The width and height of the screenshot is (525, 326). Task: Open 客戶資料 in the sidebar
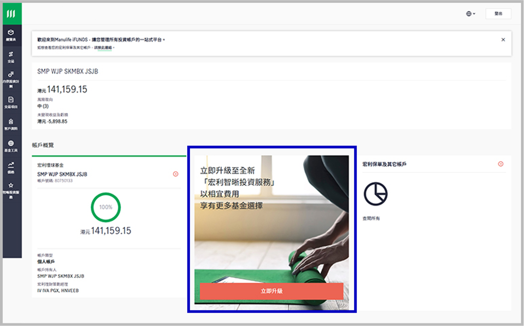[x=11, y=124]
